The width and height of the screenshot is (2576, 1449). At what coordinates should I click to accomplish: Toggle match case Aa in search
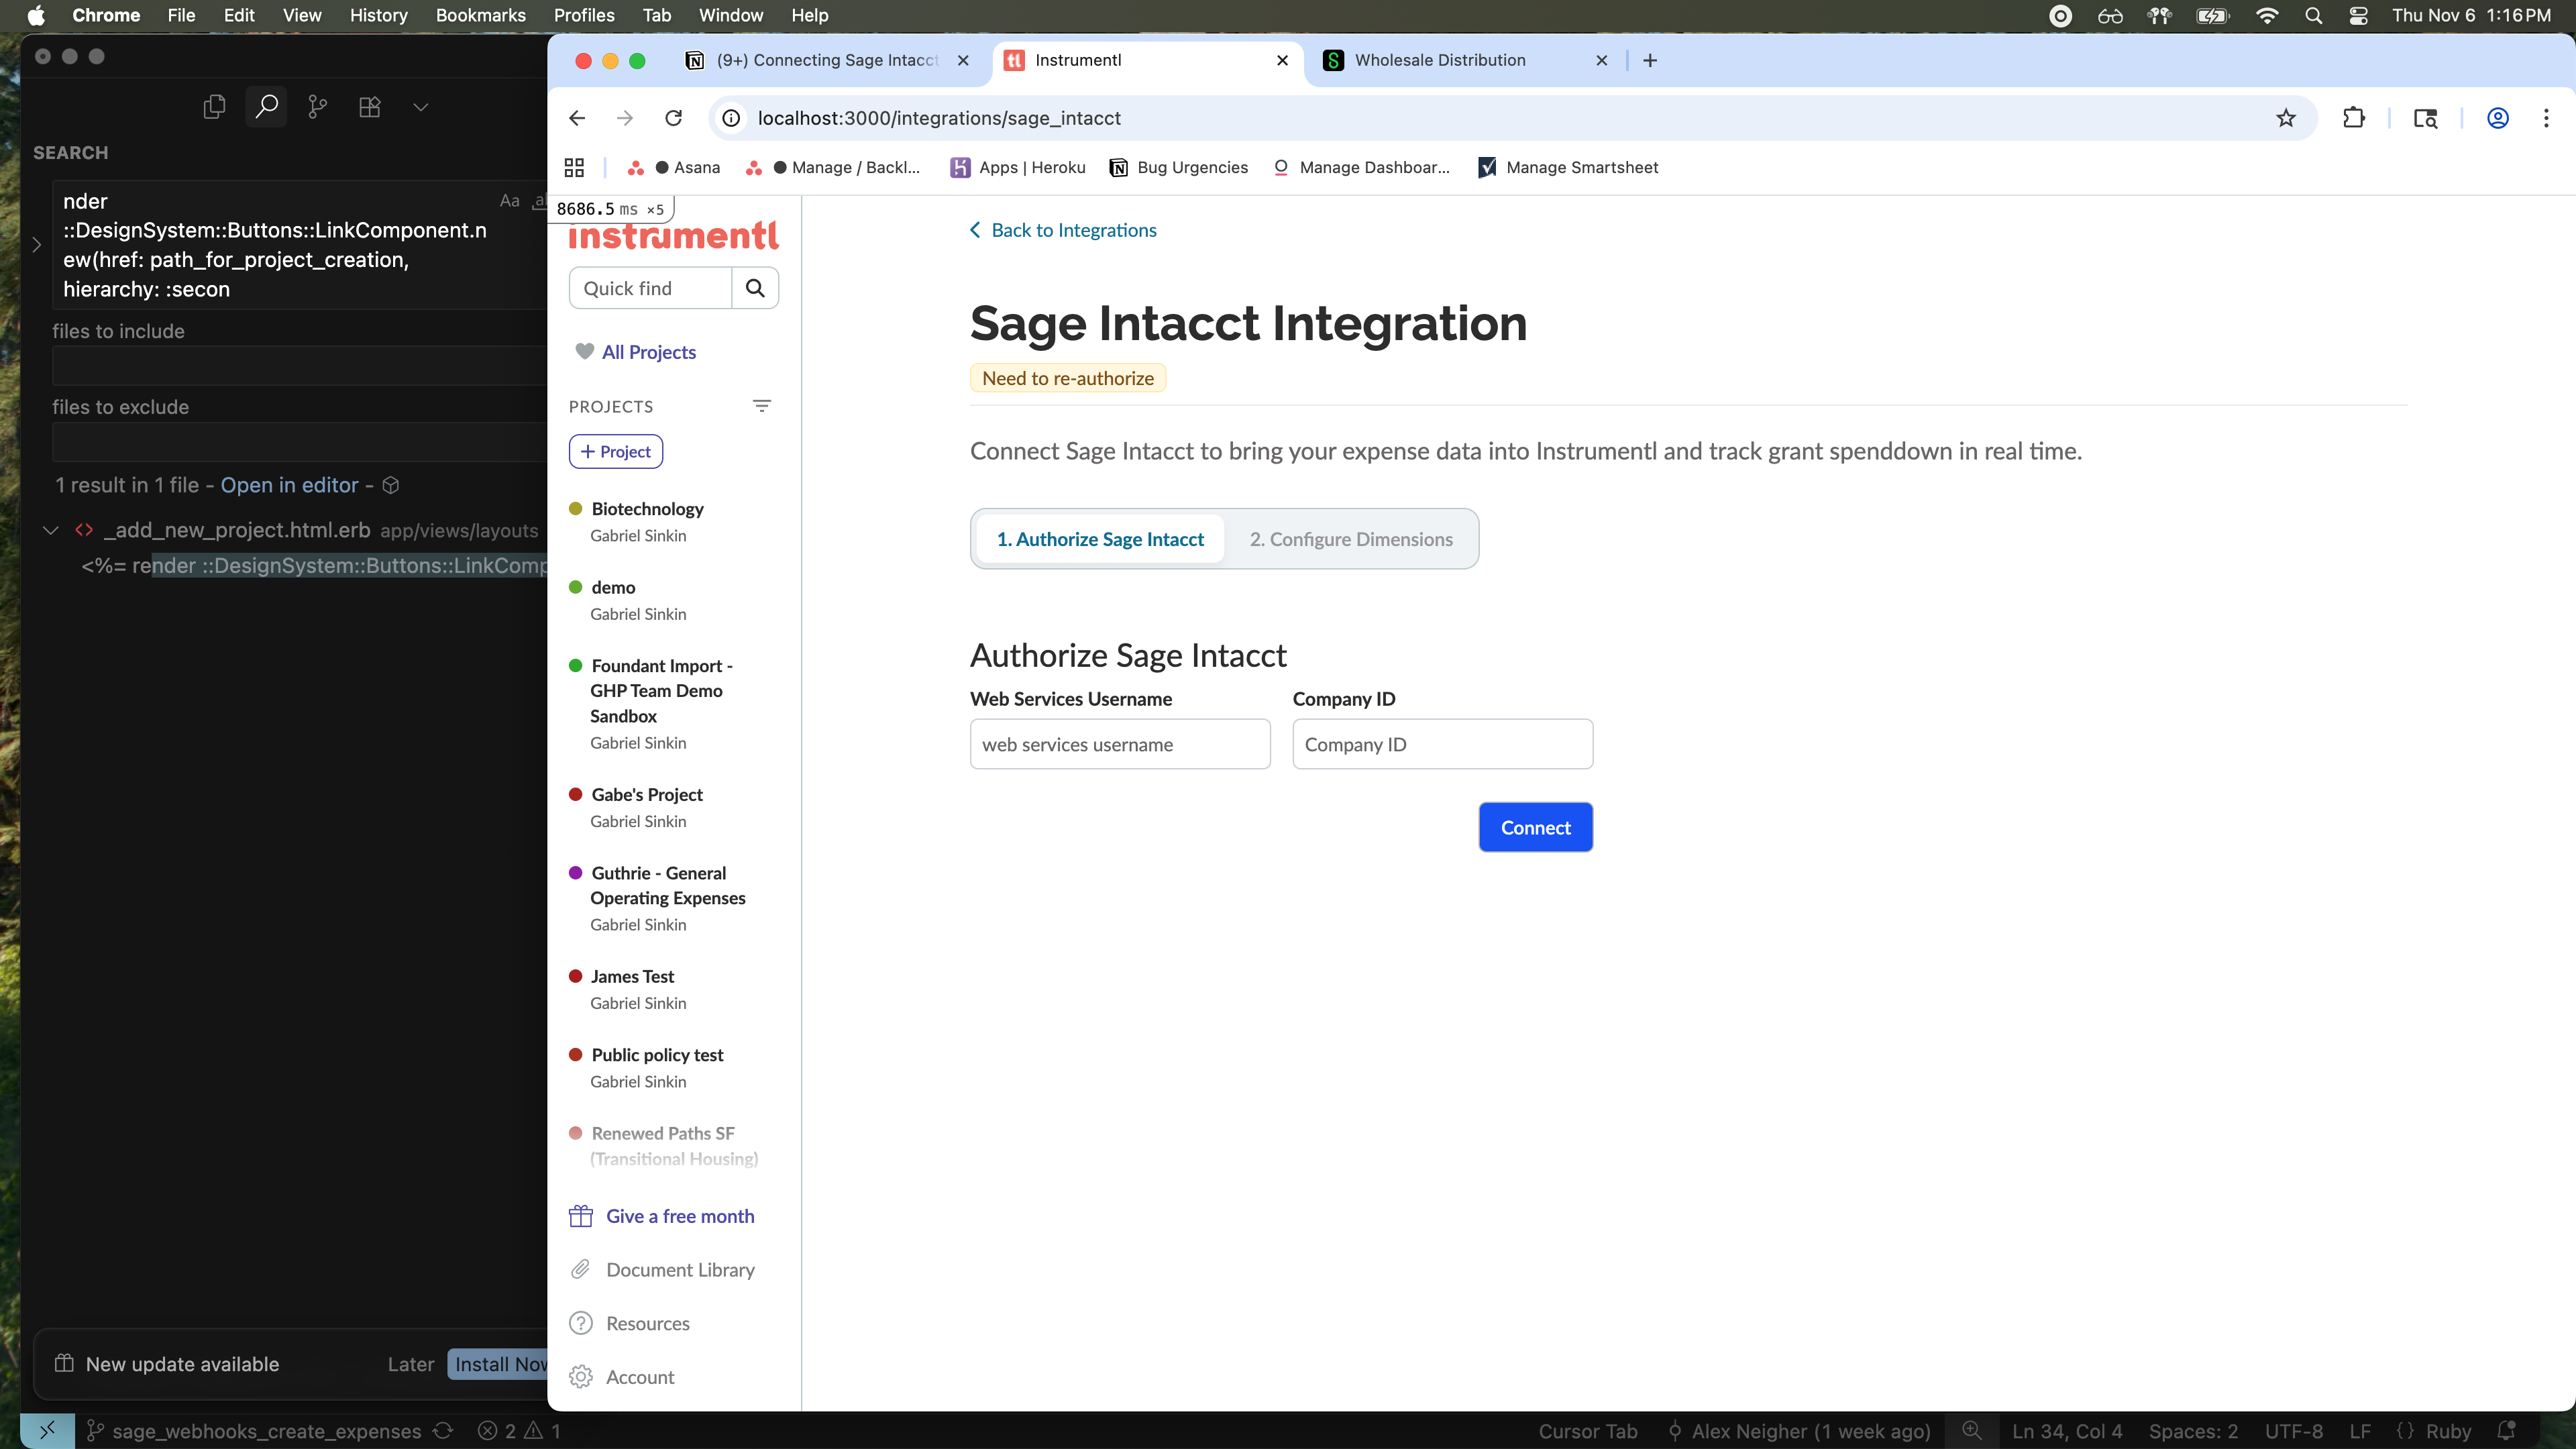click(x=509, y=201)
